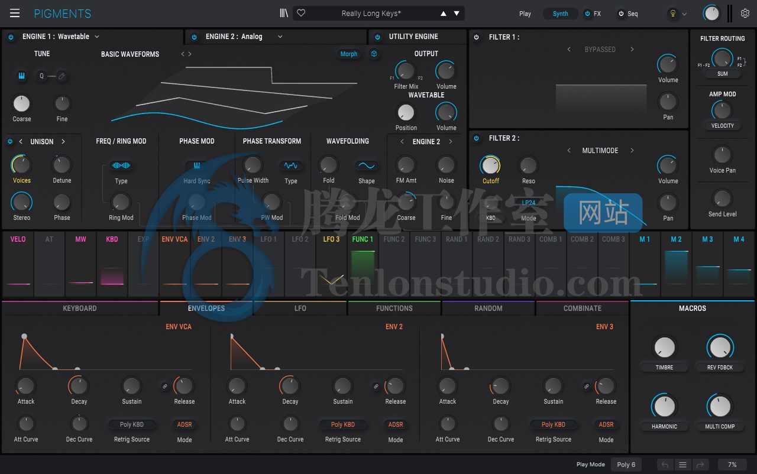The height and width of the screenshot is (474, 757).
Task: Click the undo arrow icon
Action: 665,465
